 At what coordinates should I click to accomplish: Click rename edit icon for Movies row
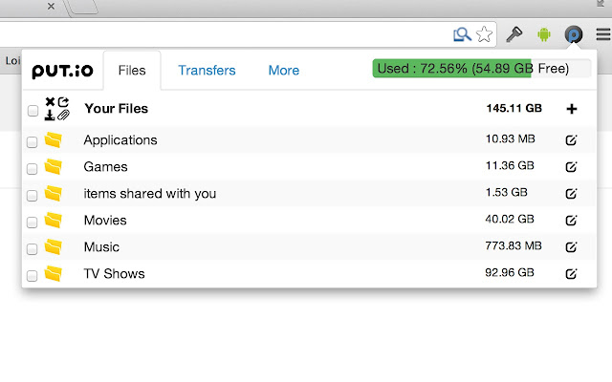pyautogui.click(x=571, y=221)
